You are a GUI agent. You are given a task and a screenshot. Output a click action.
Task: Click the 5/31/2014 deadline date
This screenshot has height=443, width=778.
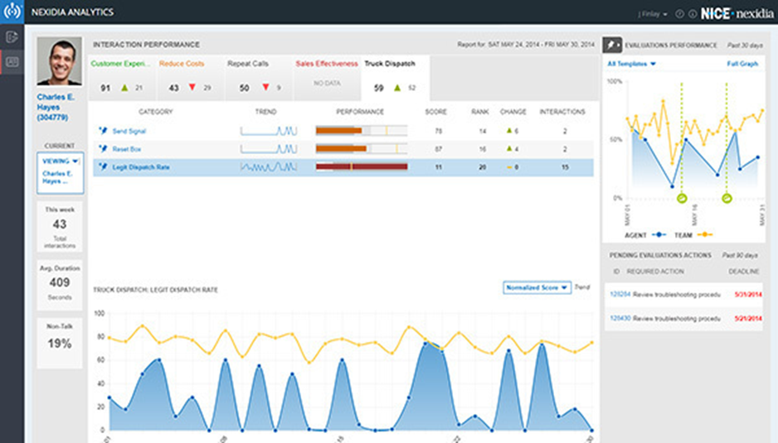click(748, 294)
